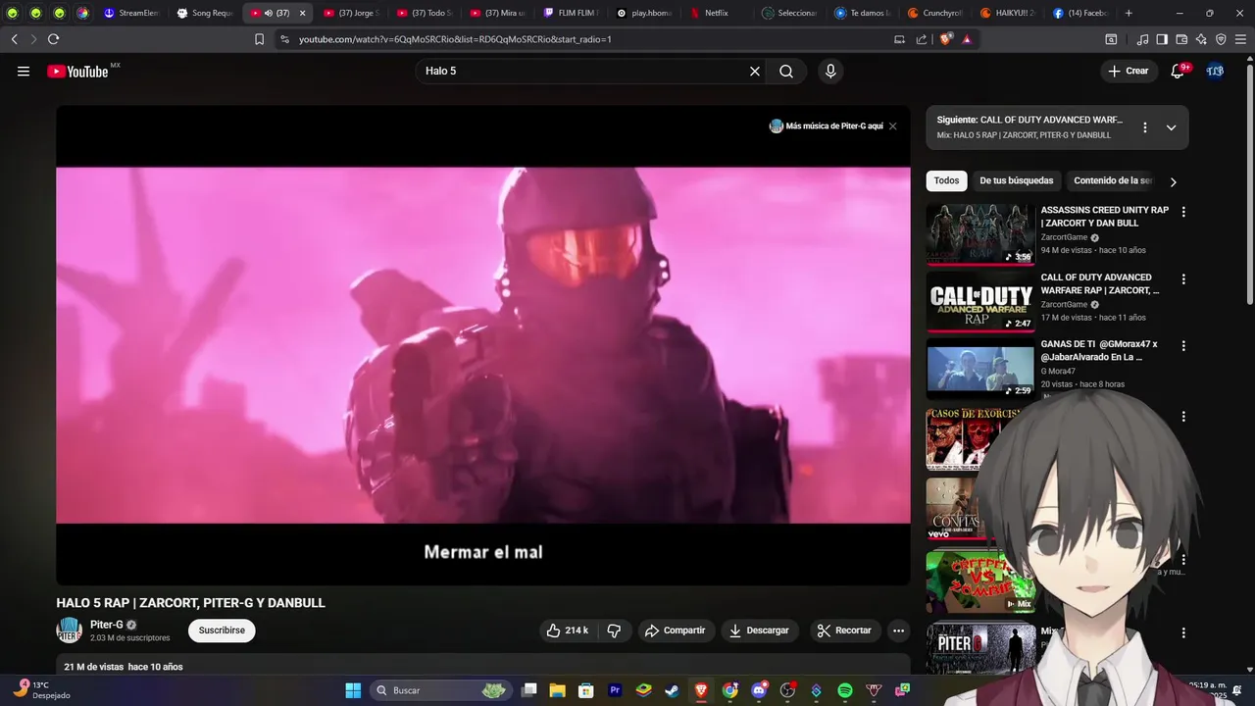Collapse the Mix playlist panel
1255x706 pixels.
1171,127
